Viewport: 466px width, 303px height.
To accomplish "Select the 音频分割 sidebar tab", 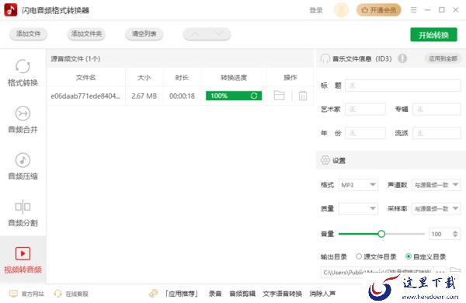I will point(23,213).
